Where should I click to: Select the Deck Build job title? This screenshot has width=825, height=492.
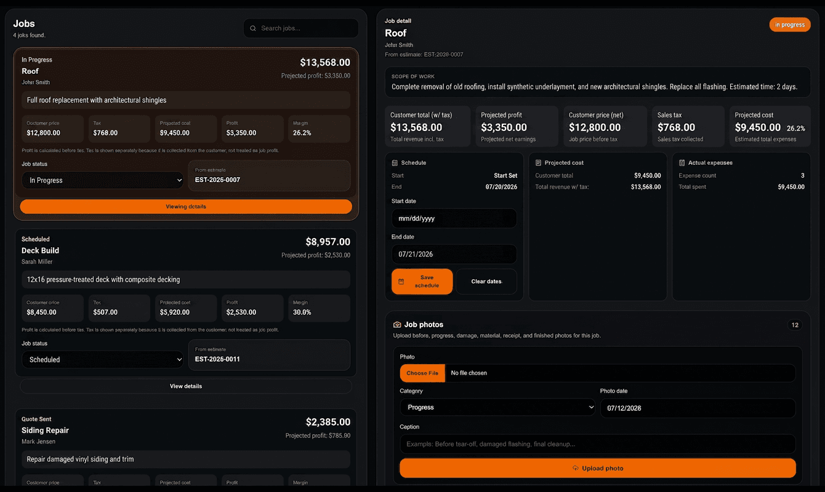[x=40, y=251]
